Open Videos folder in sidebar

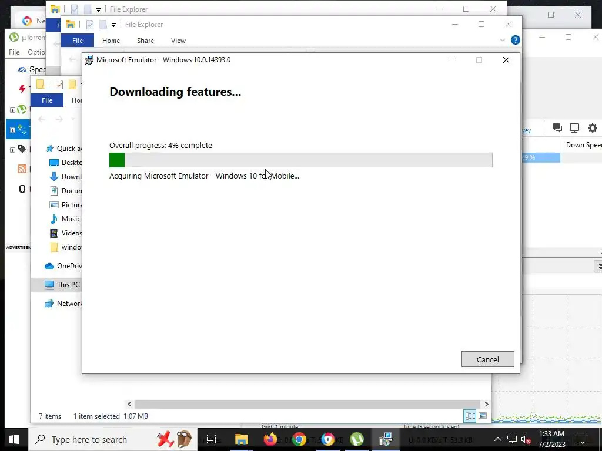click(x=66, y=233)
